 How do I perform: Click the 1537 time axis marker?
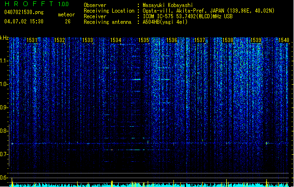(x=200, y=40)
